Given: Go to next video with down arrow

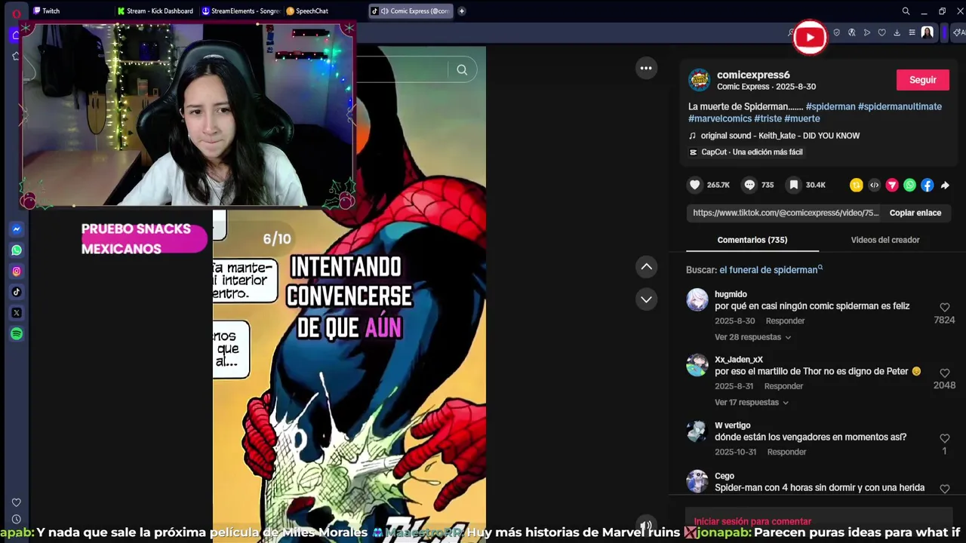Looking at the screenshot, I should (647, 299).
